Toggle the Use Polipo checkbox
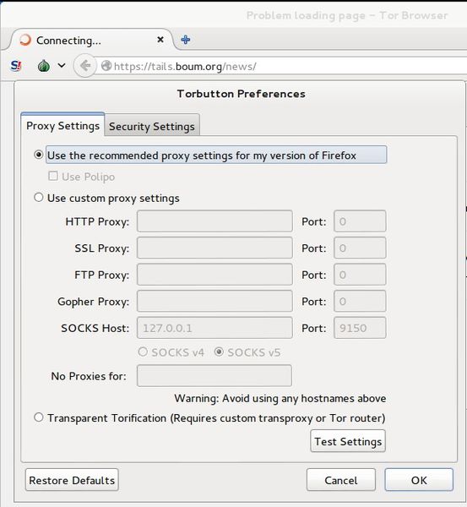This screenshot has width=467, height=507. click(x=52, y=177)
